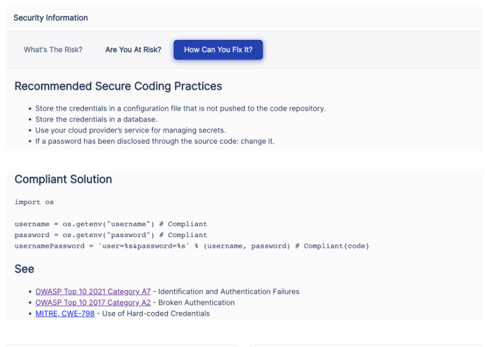
Task: Click the Recommended Secure Coding Practices heading
Action: coord(118,86)
